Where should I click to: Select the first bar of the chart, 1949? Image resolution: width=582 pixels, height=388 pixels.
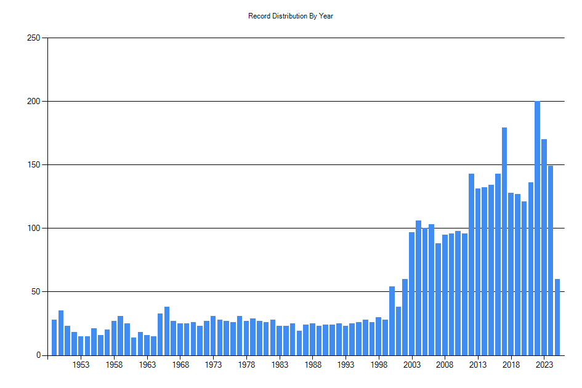[x=54, y=337]
